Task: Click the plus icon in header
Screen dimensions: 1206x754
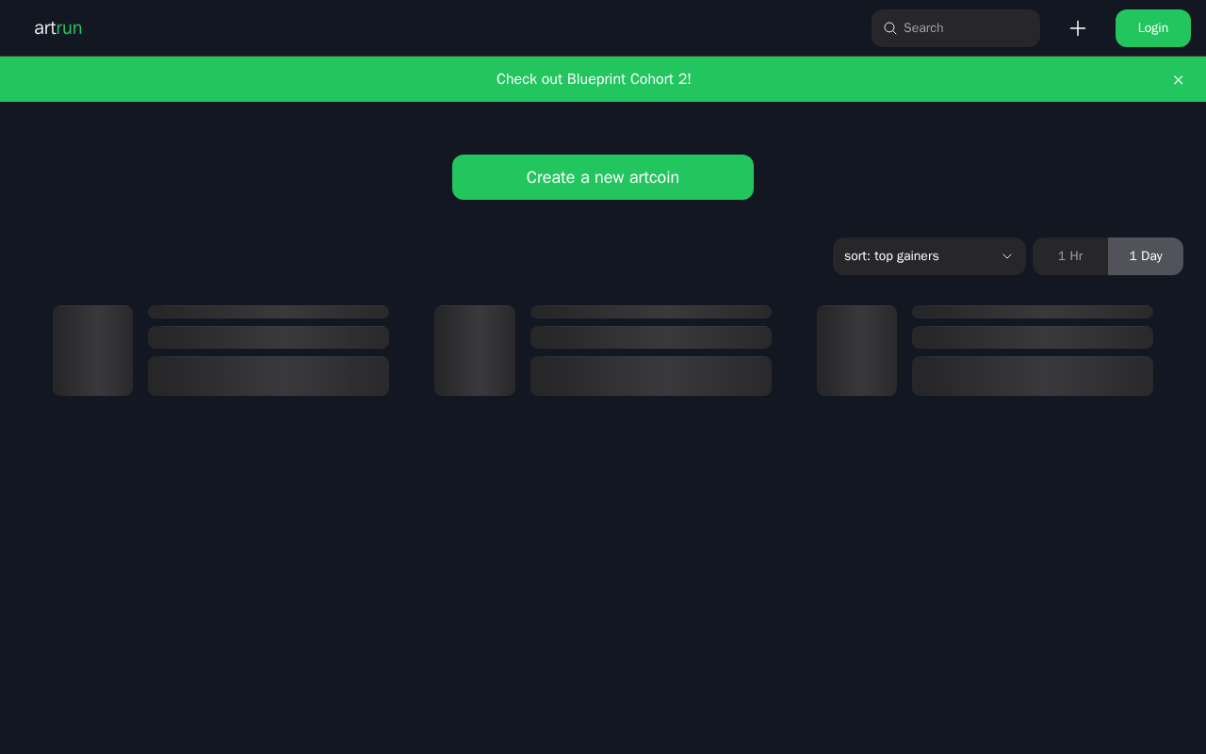Action: pos(1078,28)
